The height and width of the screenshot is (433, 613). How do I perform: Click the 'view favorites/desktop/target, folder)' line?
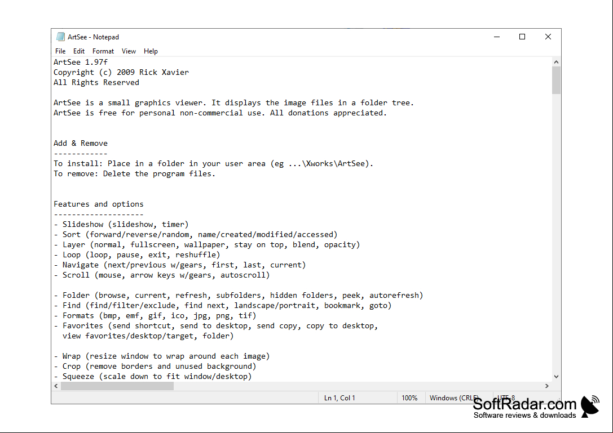(x=148, y=336)
